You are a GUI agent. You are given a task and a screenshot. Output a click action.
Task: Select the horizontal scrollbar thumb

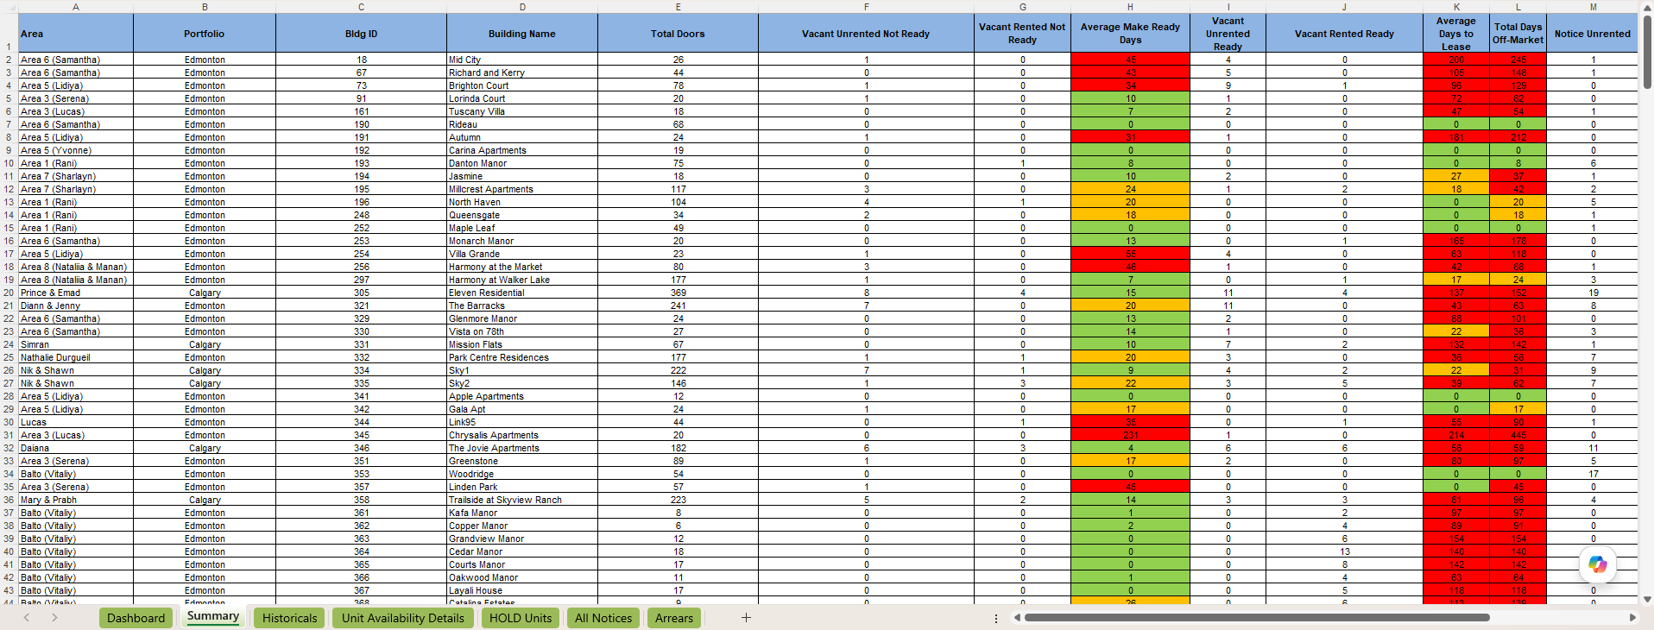pos(1257,618)
